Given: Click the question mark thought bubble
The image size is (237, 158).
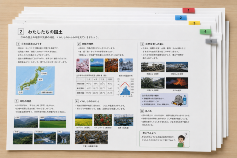Looking at the screenshot, I should (x=186, y=135).
